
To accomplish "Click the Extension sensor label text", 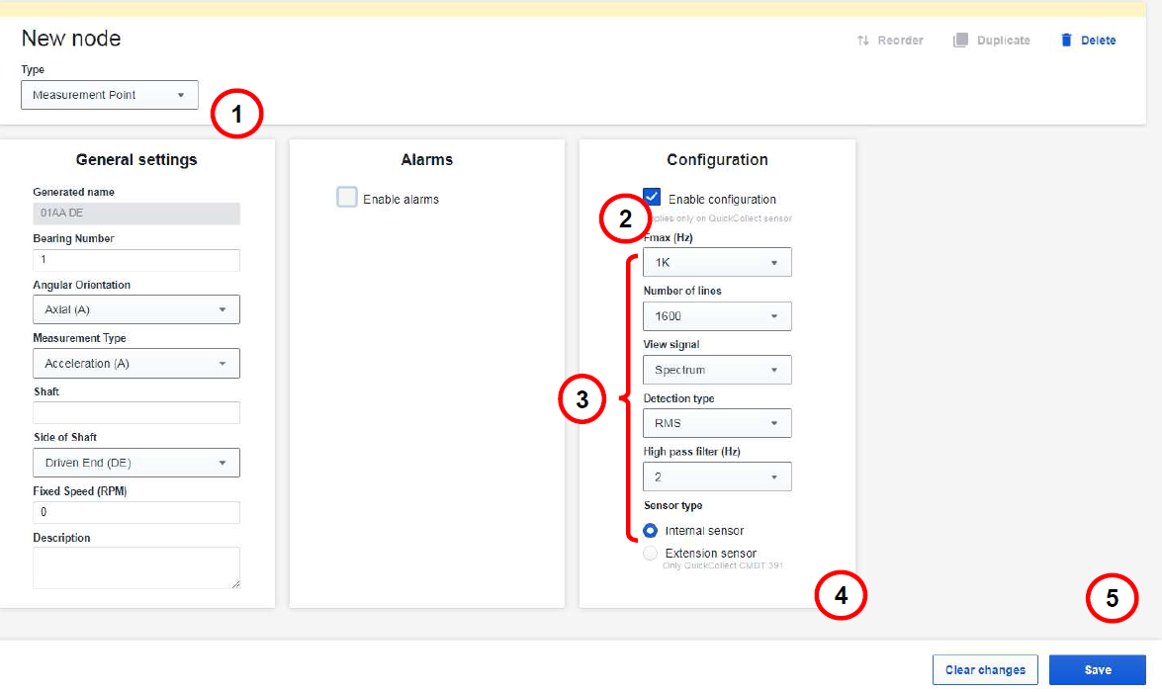I will pyautogui.click(x=711, y=554).
